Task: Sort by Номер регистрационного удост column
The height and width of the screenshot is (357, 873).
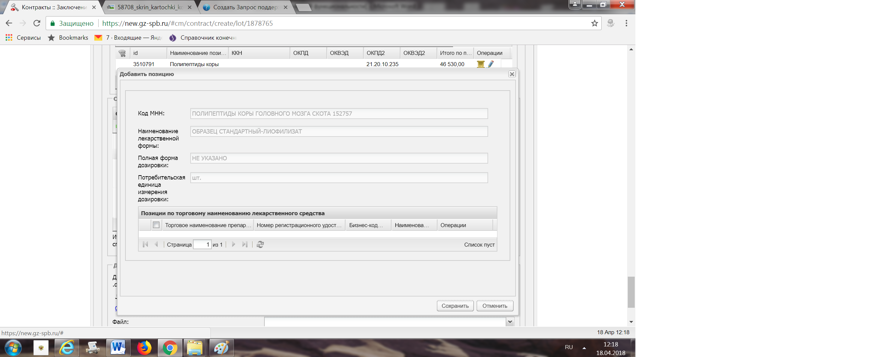Action: pos(299,225)
